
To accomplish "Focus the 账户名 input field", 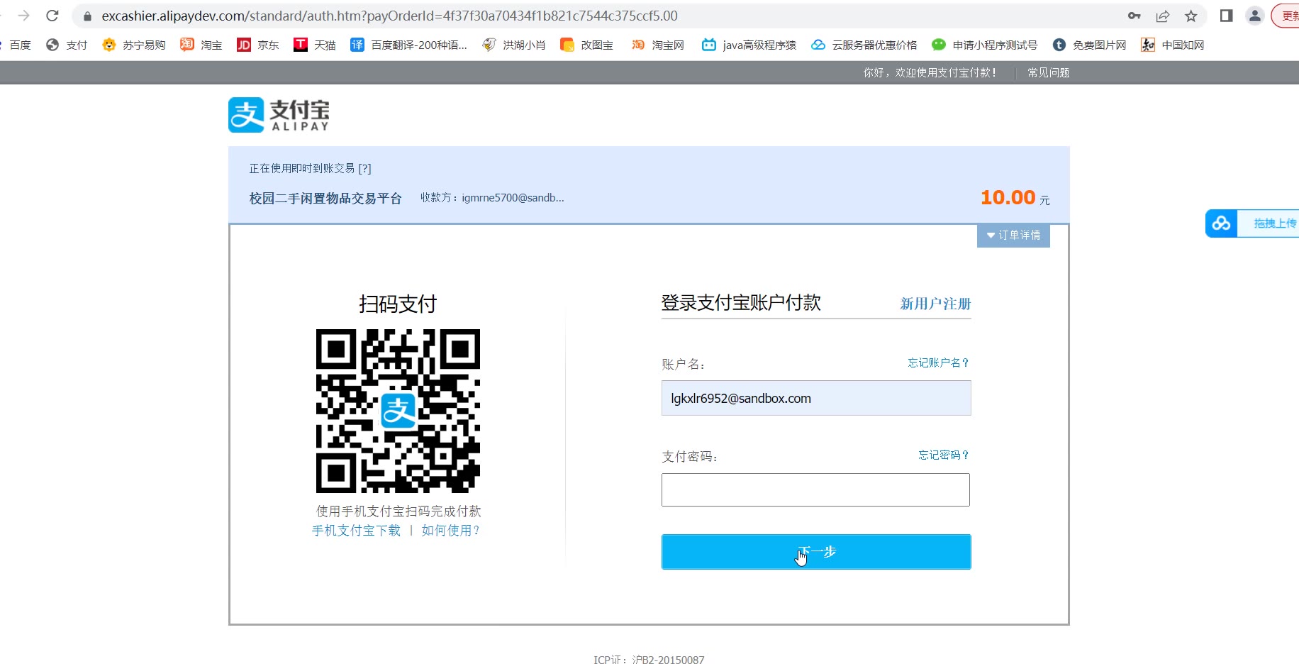I will (x=816, y=398).
